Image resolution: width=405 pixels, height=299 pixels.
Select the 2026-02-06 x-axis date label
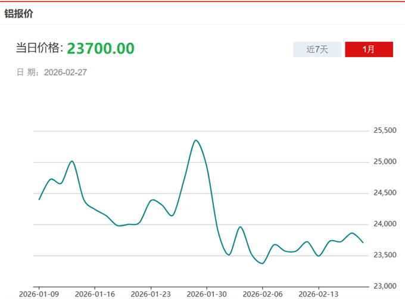click(262, 294)
